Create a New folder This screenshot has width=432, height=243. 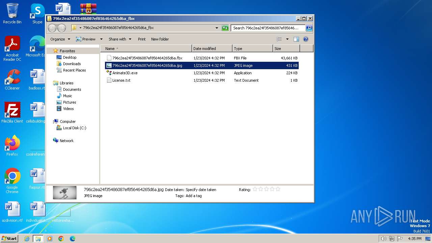pyautogui.click(x=160, y=39)
